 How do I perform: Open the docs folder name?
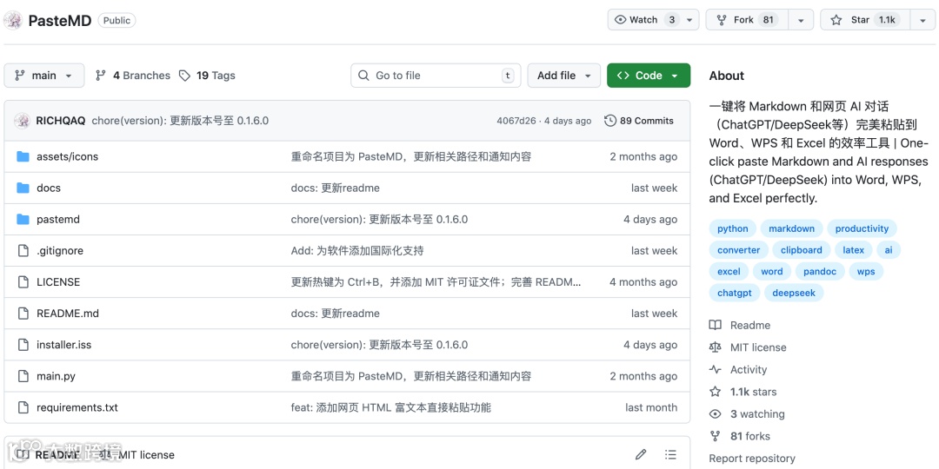coord(49,188)
